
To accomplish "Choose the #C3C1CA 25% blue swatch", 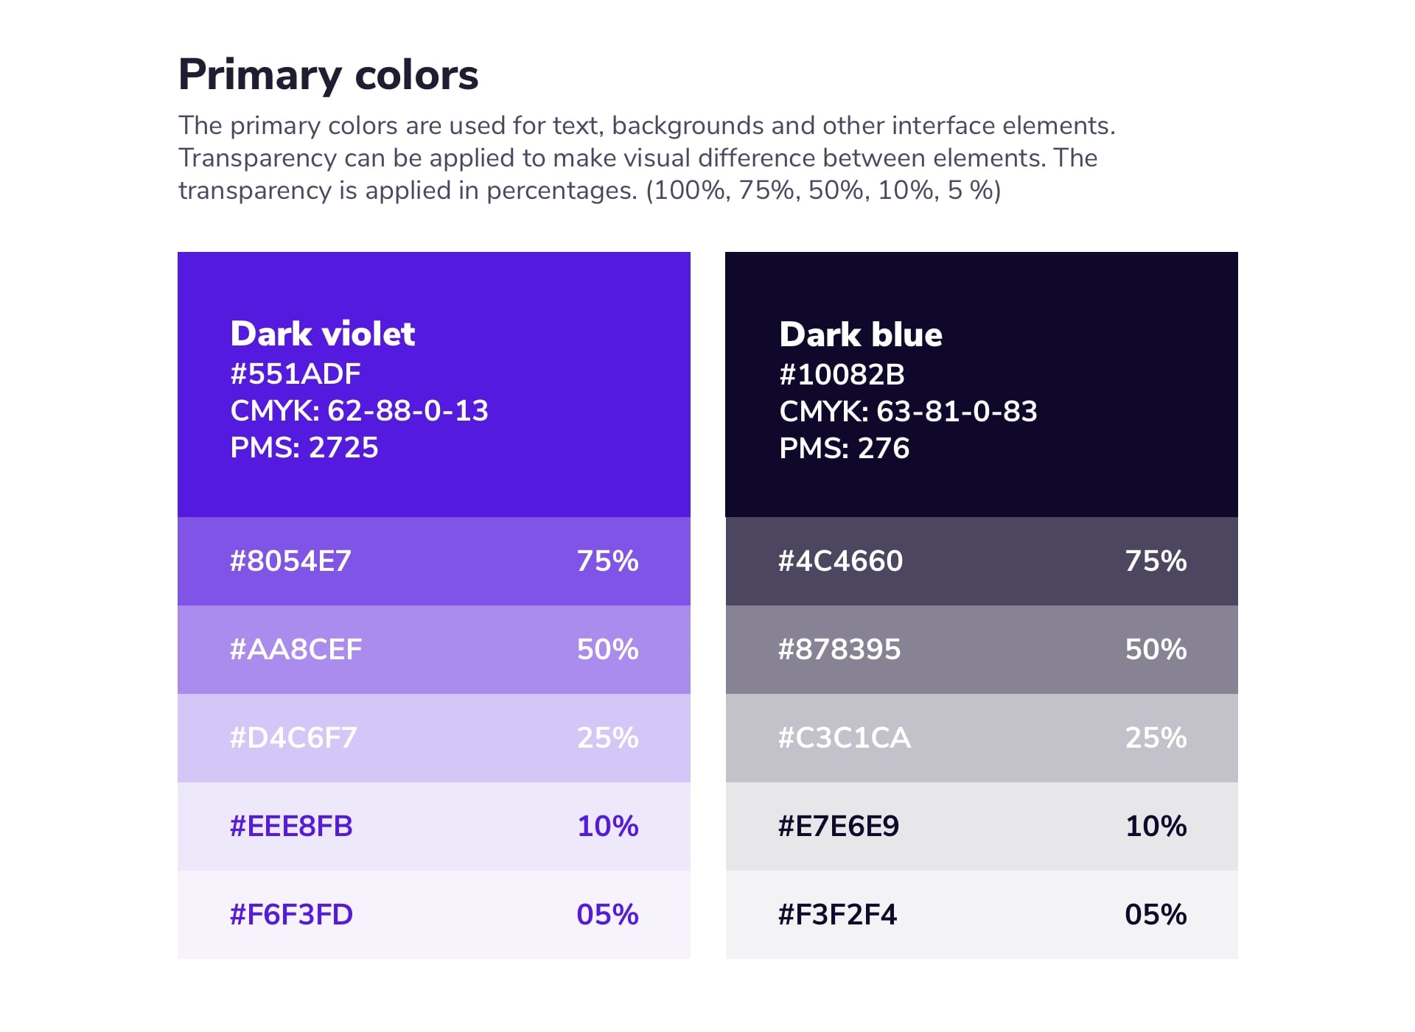I will [982, 738].
